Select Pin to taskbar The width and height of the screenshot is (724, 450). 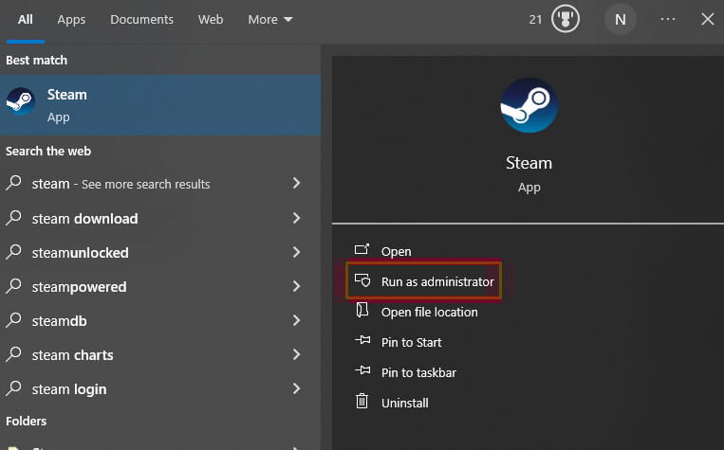pos(418,372)
